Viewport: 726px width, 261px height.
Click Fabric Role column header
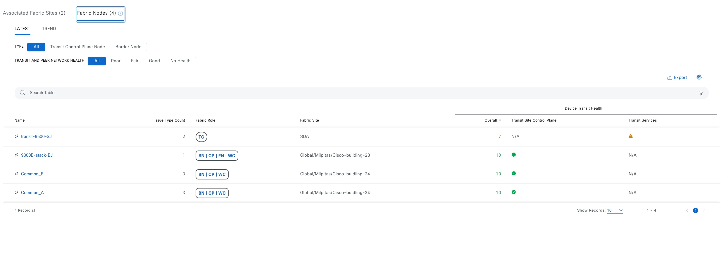click(205, 120)
